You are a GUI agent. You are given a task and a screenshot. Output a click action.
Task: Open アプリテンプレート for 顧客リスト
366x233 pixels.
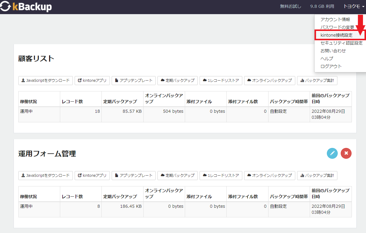134,81
